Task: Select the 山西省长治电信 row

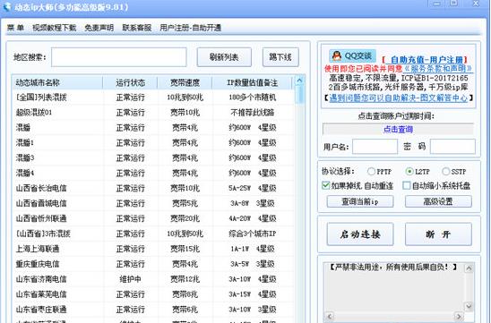Action: point(153,188)
